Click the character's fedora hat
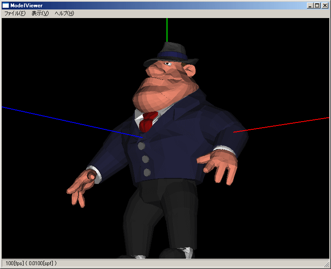Image resolution: width=331 pixels, height=269 pixels. [171, 54]
